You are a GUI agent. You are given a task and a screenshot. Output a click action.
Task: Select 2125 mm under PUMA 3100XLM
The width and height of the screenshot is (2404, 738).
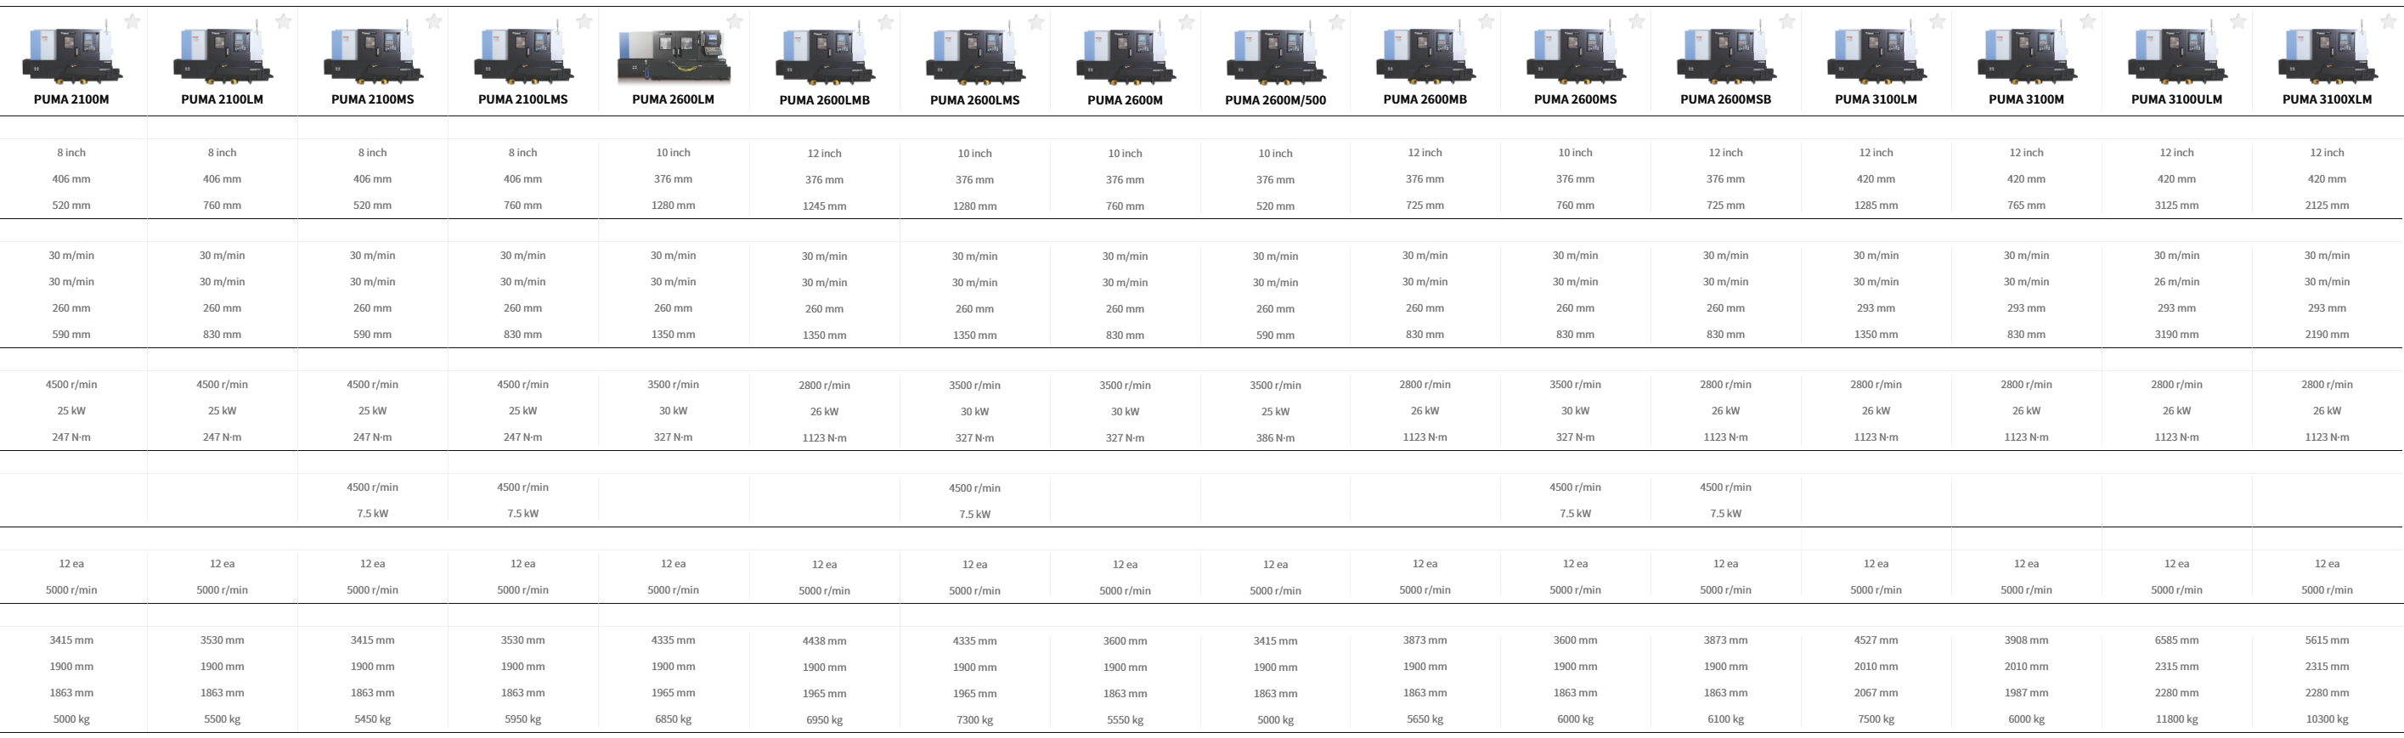click(2327, 206)
